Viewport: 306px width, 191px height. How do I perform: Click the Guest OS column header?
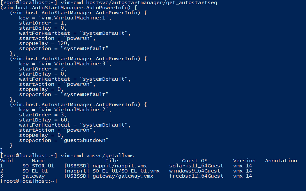[x=195, y=161]
